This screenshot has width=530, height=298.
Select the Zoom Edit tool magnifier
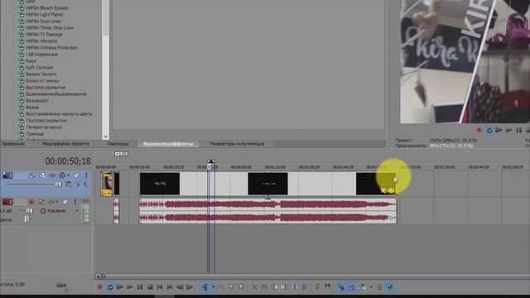tap(241, 287)
